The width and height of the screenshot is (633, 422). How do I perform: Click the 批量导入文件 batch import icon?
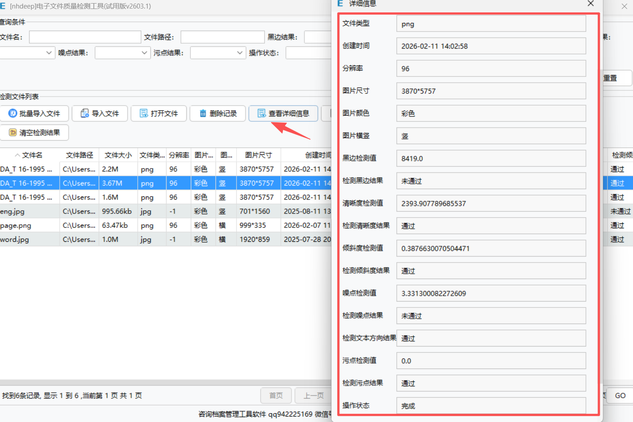(x=13, y=114)
